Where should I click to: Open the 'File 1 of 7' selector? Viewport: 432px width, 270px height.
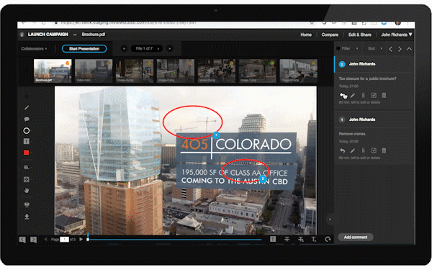147,48
